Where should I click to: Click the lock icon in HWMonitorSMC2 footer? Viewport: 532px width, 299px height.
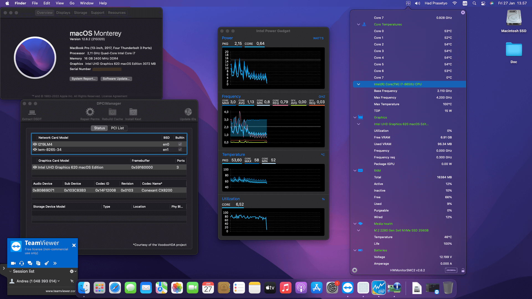tap(463, 270)
